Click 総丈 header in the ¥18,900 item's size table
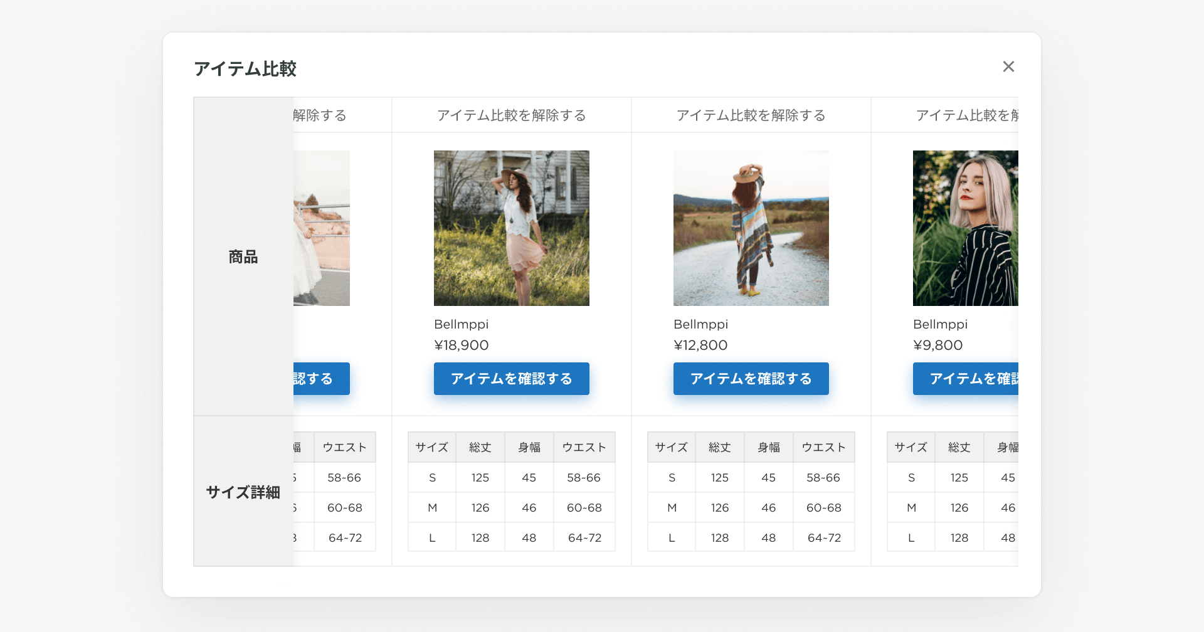 [480, 447]
